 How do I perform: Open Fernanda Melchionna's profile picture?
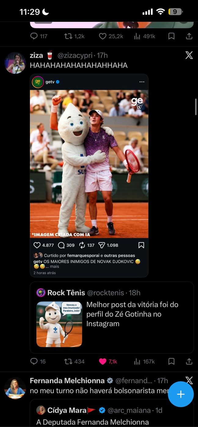click(15, 388)
